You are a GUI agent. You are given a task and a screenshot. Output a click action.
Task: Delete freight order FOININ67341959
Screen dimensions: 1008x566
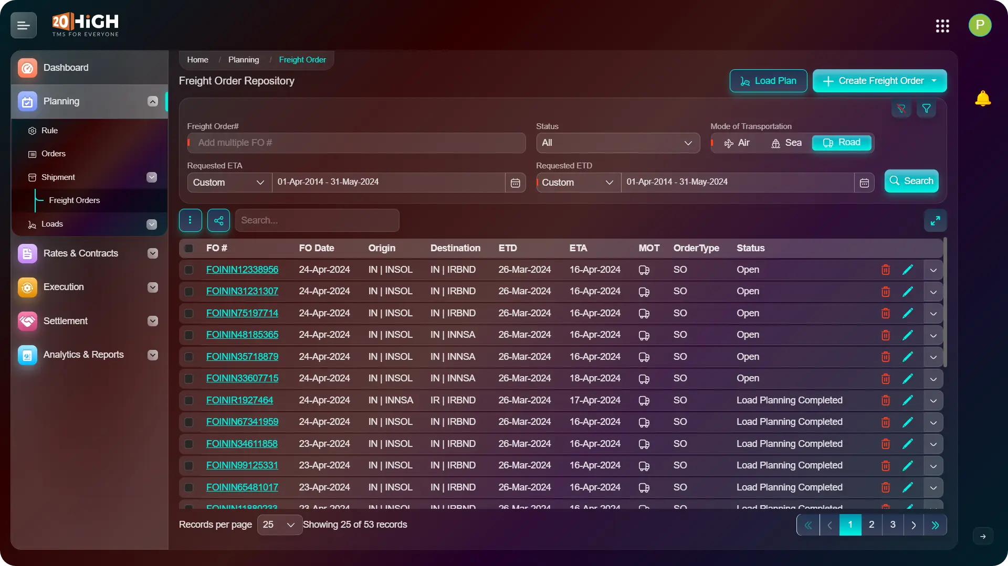coord(886,422)
